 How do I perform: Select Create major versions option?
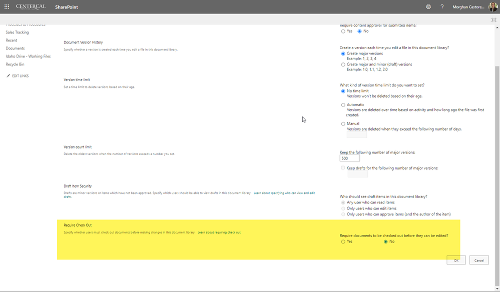[x=343, y=54]
